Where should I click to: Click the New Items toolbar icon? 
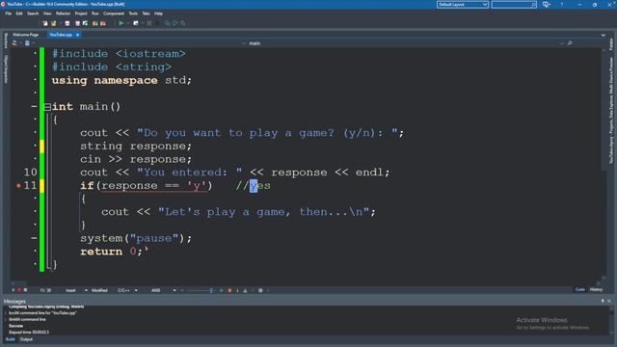[x=45, y=23]
